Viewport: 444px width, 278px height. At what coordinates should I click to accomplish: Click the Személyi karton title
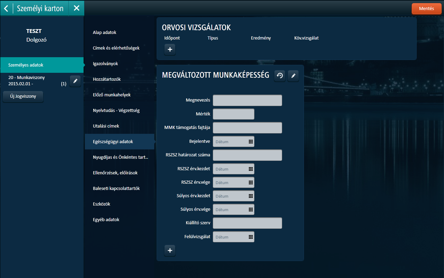40,8
